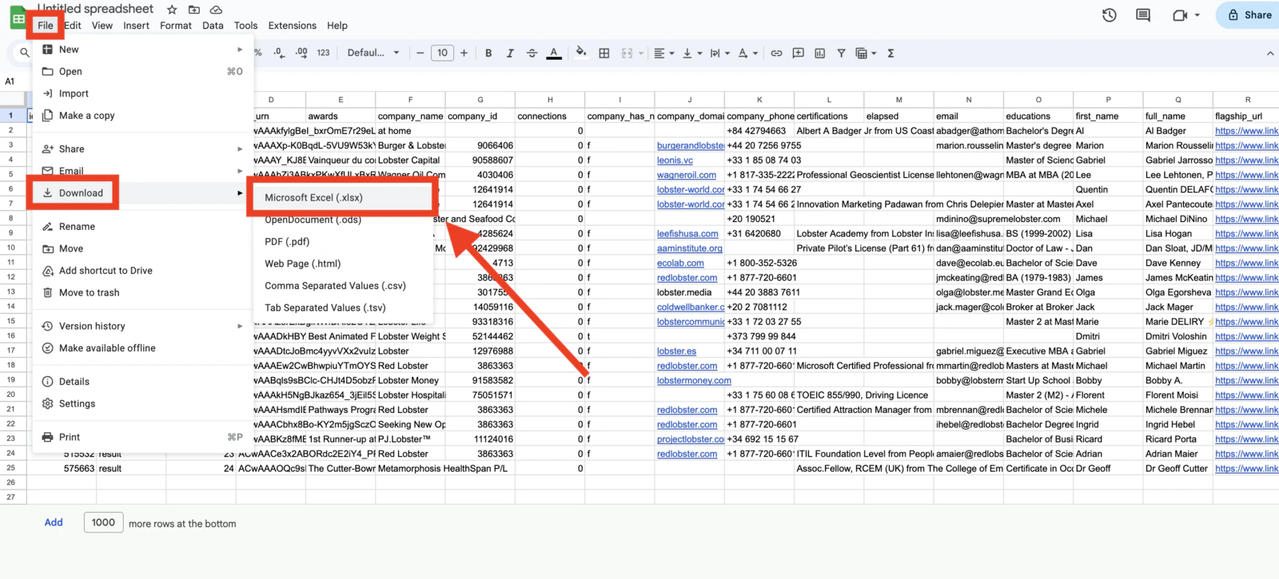The image size is (1279, 579).
Task: Open the Insert menu
Action: click(x=136, y=26)
